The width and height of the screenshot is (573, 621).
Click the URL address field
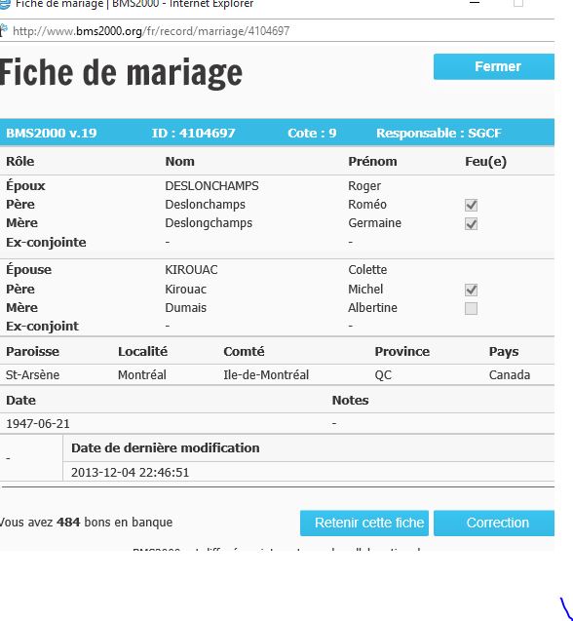tap(277, 31)
